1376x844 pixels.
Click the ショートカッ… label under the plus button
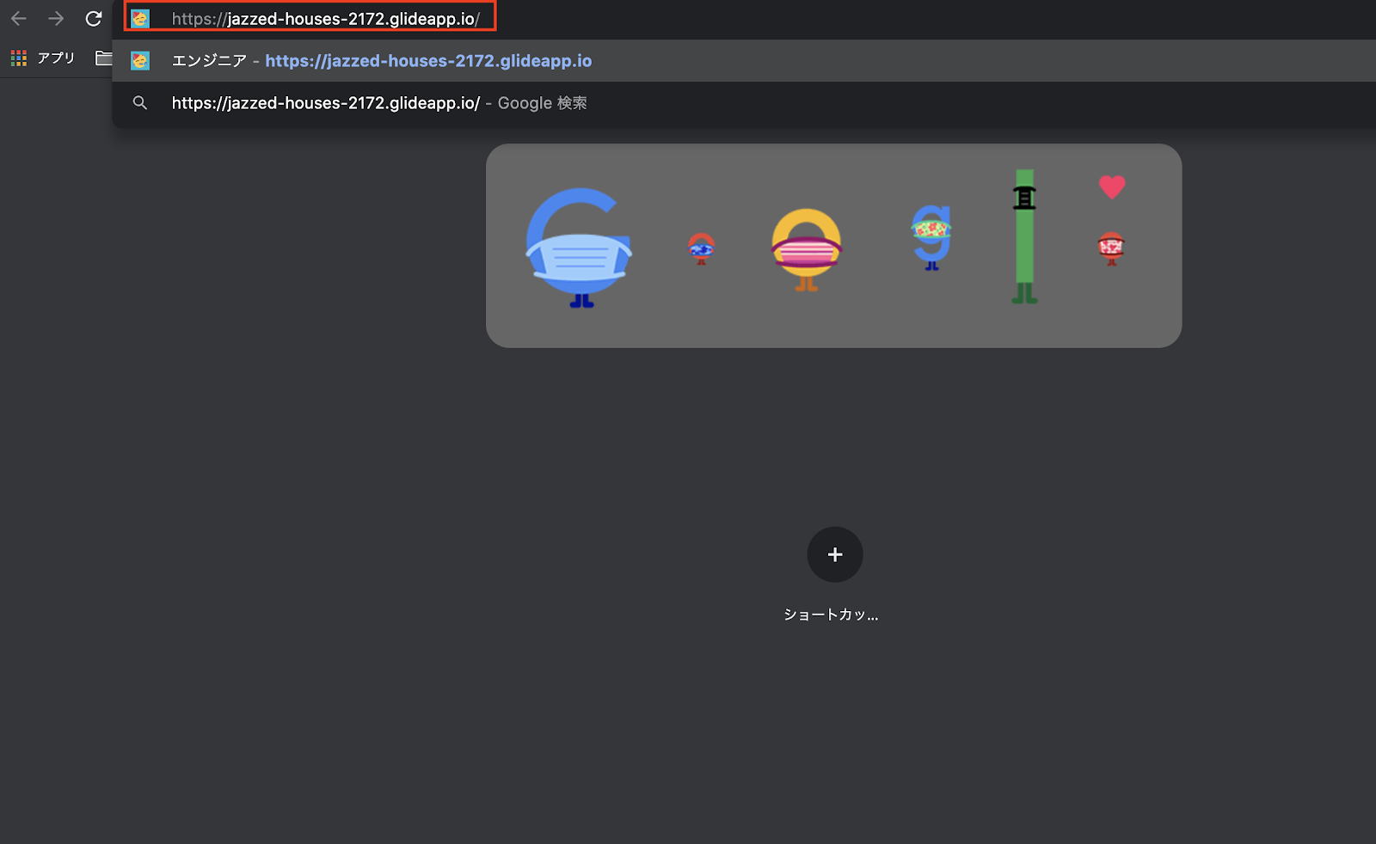[x=831, y=615]
